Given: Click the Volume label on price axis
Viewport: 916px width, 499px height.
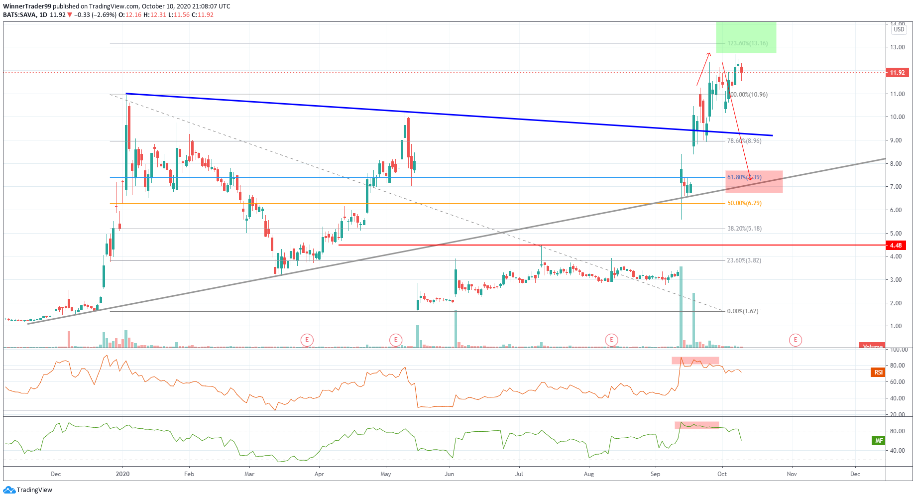Looking at the screenshot, I should (872, 346).
